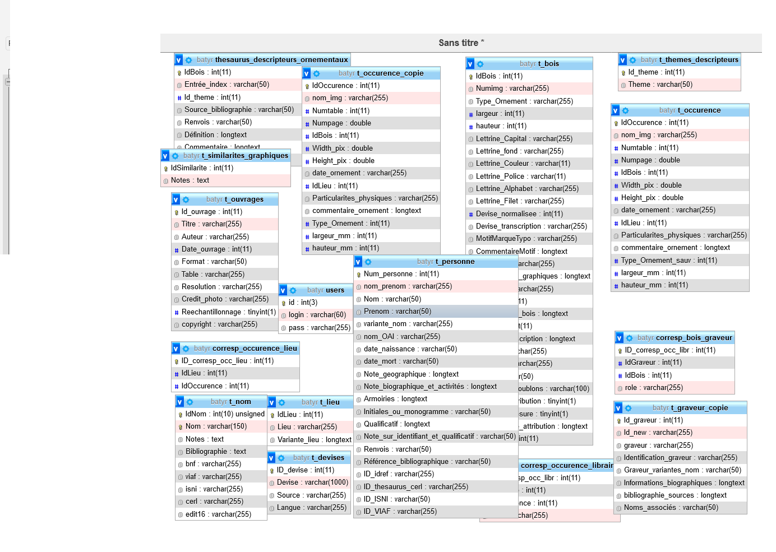The height and width of the screenshot is (552, 776).
Task: Open corresp_occurence_lieu table gear icon
Action: (x=186, y=349)
